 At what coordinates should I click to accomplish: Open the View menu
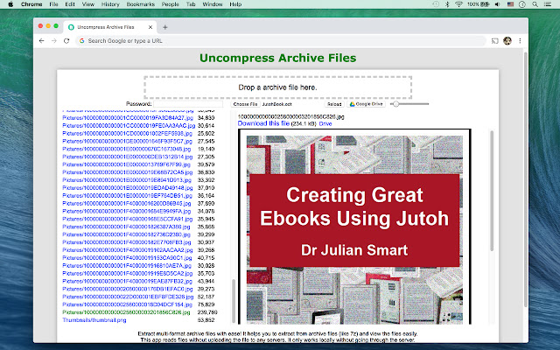pos(87,4)
